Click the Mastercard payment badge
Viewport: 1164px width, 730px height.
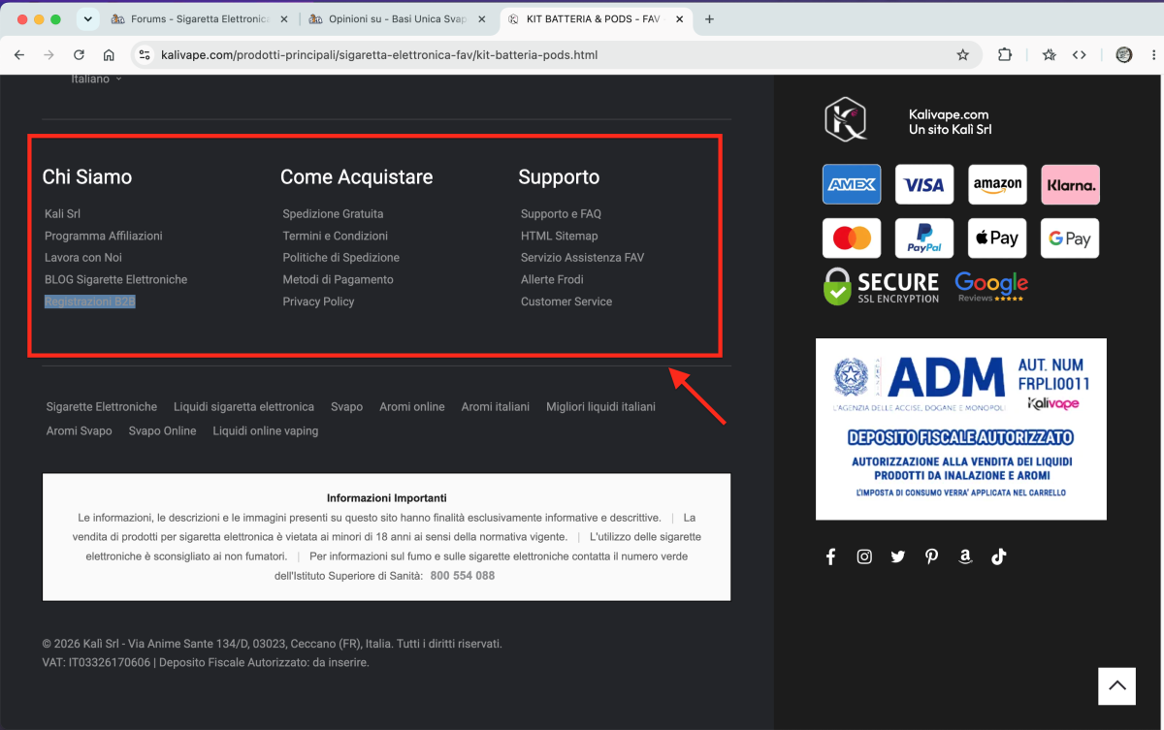click(x=852, y=238)
